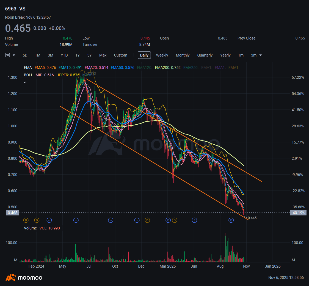The height and width of the screenshot is (286, 309).
Task: Click the 0.445 low price marker
Action: pyautogui.click(x=252, y=218)
